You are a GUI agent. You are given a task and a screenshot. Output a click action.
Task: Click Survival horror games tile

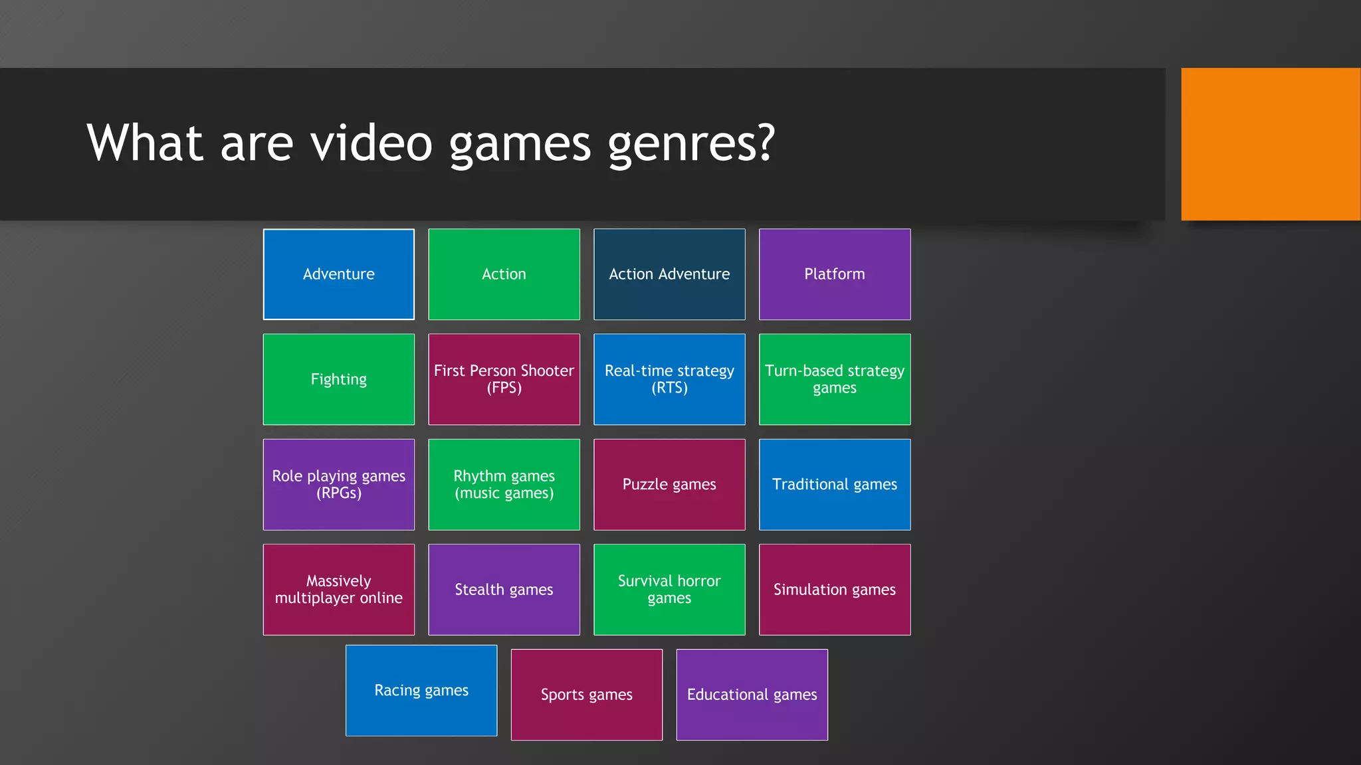(669, 589)
